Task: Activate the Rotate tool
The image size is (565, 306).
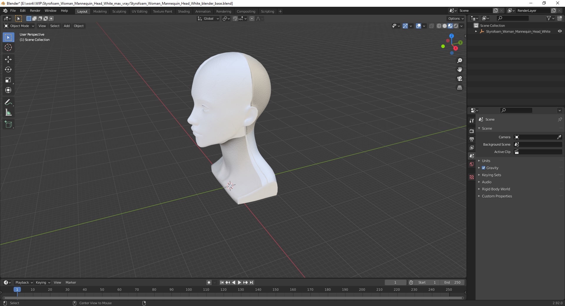Action: click(8, 70)
